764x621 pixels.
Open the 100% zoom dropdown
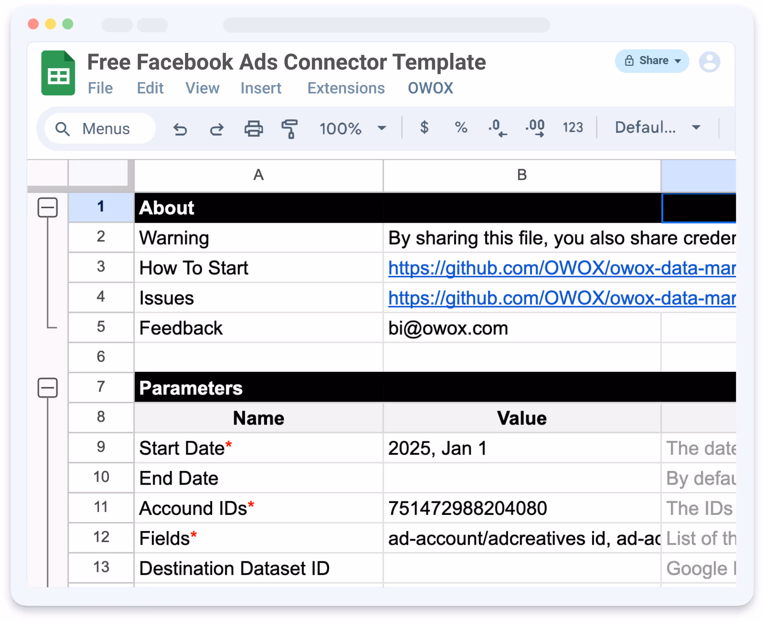[352, 128]
